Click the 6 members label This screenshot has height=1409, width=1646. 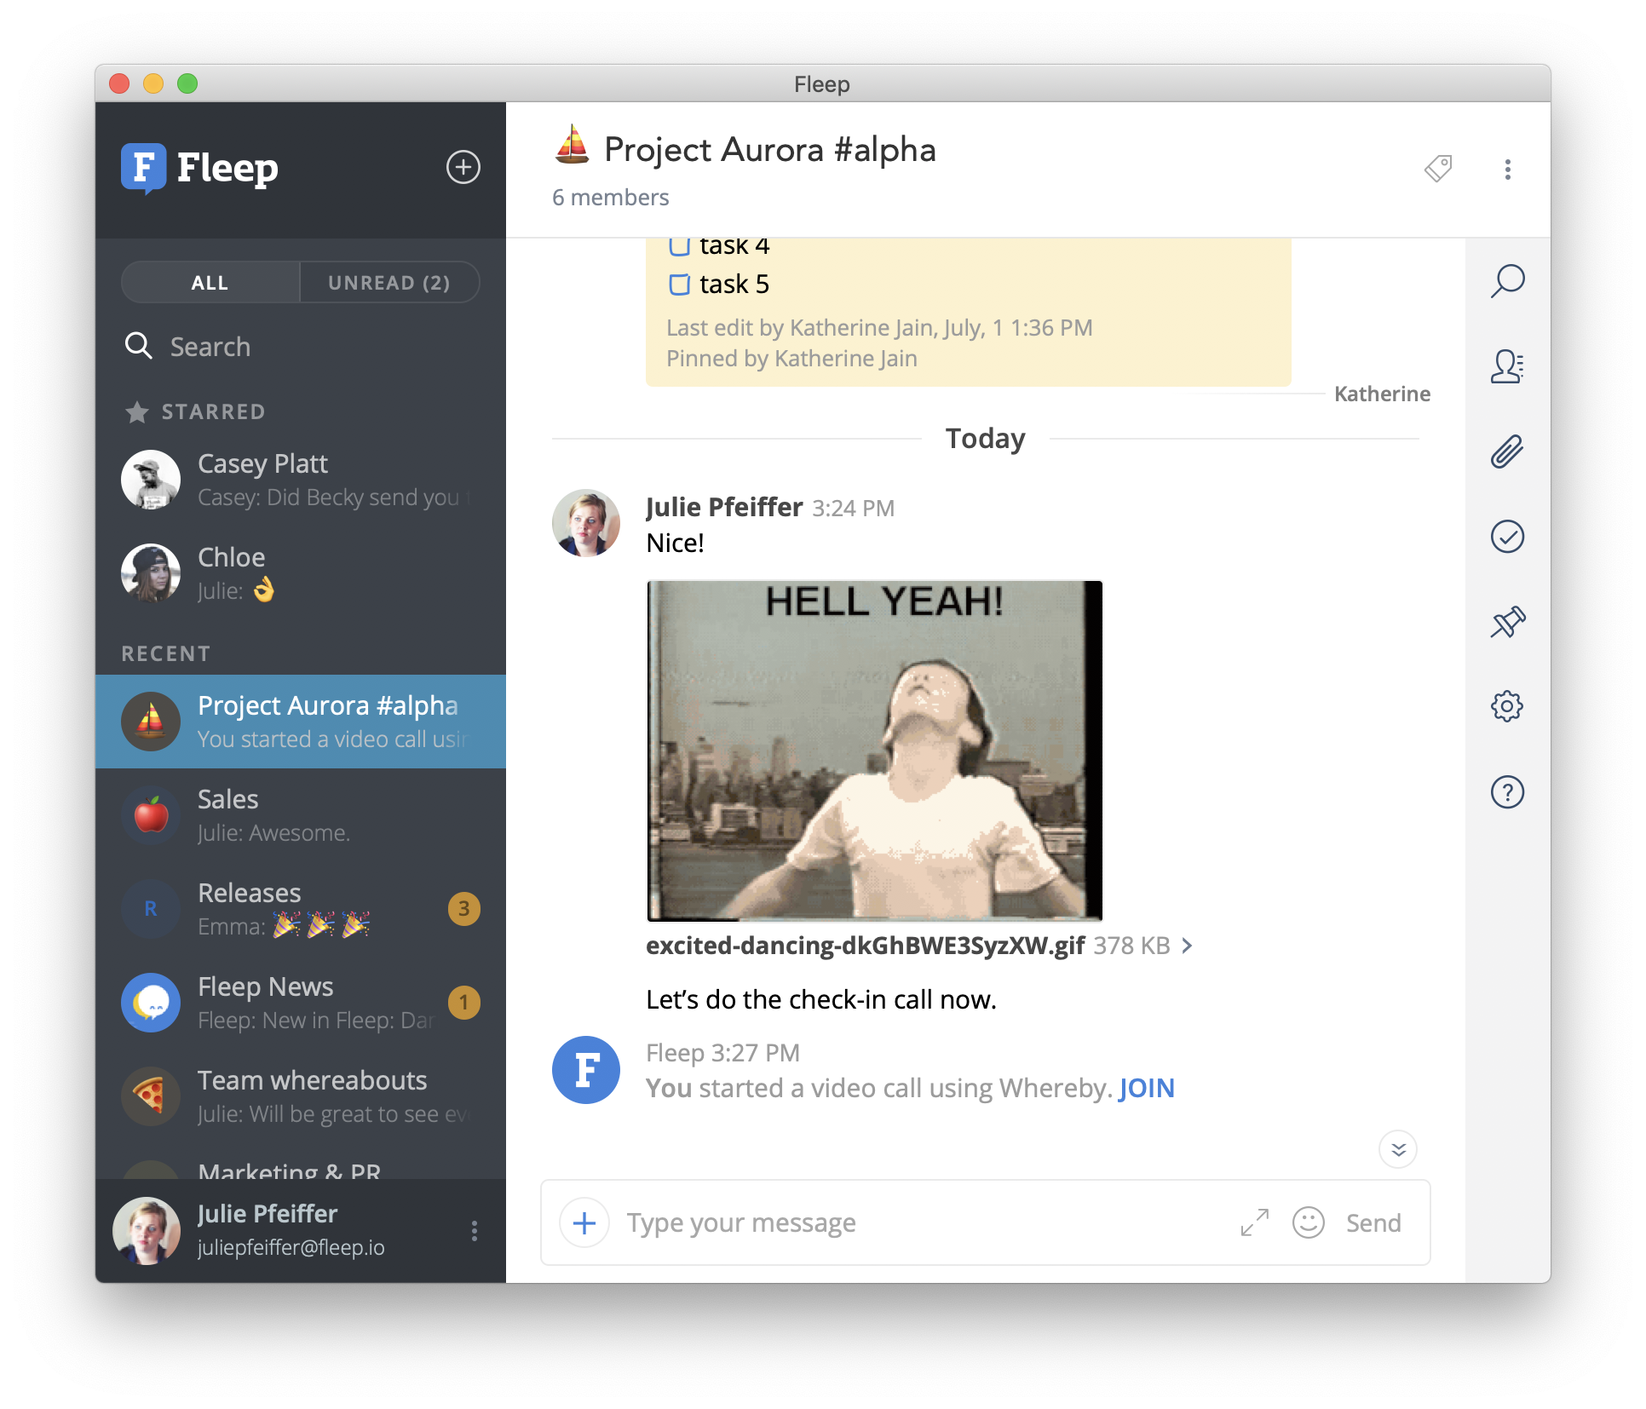point(610,198)
